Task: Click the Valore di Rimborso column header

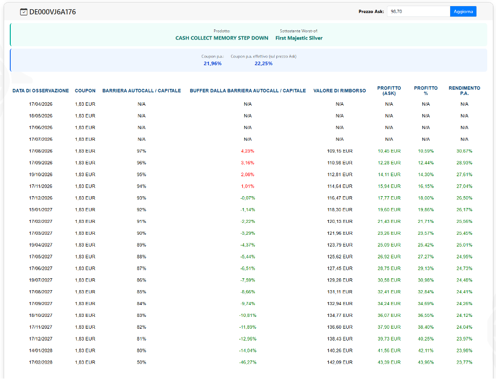Action: (340, 91)
